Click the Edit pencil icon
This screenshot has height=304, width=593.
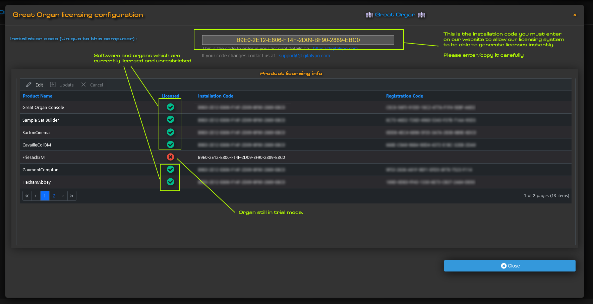tap(29, 84)
